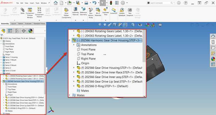Open the Reference Geometry dropdown arrow

point(83,20)
